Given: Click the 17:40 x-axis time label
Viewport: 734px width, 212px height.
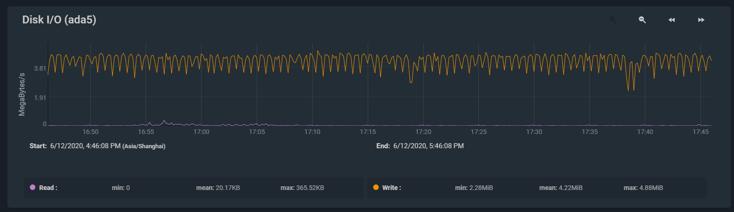Looking at the screenshot, I should [x=645, y=132].
